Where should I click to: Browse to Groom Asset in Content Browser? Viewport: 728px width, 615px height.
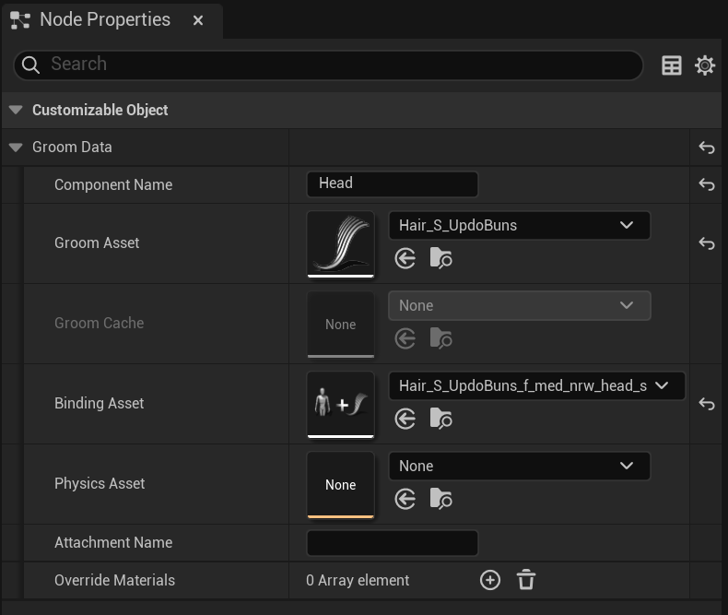click(440, 258)
